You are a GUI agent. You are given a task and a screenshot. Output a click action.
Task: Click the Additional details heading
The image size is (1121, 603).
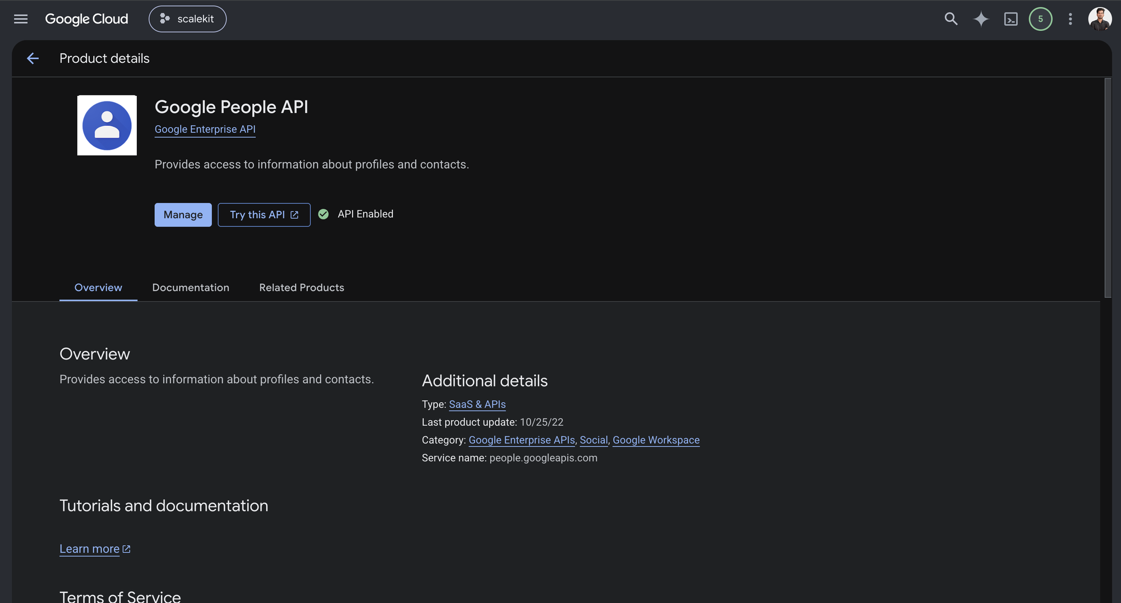(x=485, y=381)
